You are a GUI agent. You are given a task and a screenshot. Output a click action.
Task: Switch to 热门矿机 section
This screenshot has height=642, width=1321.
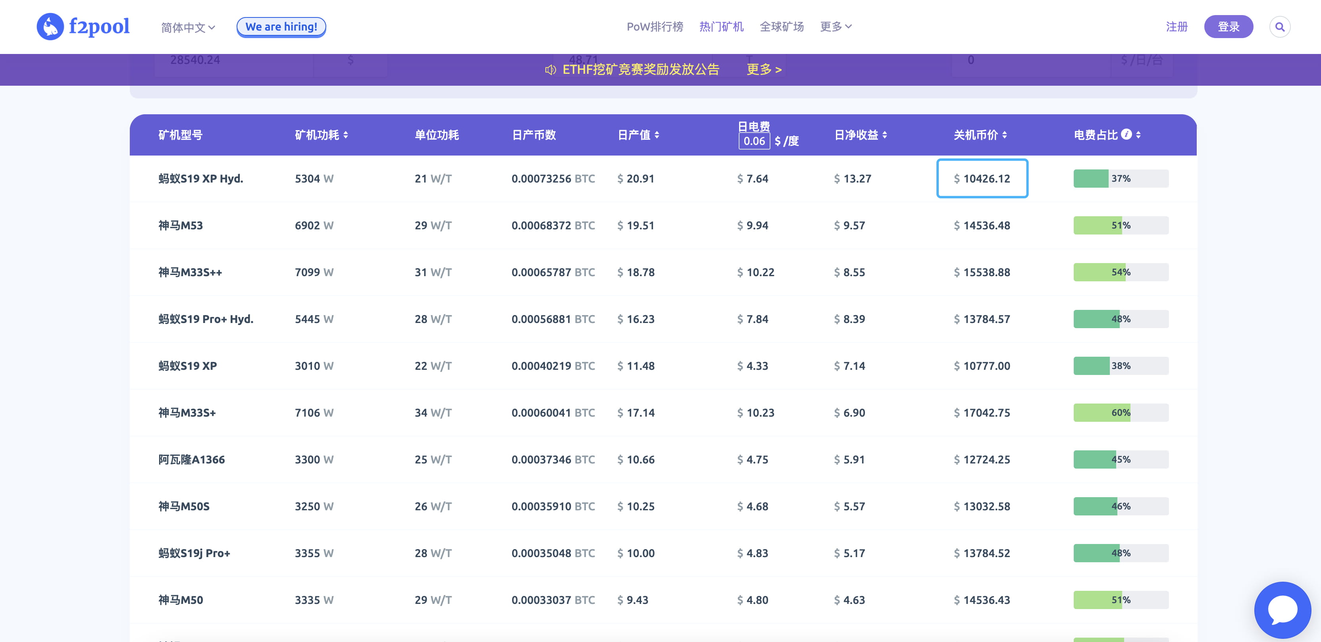click(722, 27)
